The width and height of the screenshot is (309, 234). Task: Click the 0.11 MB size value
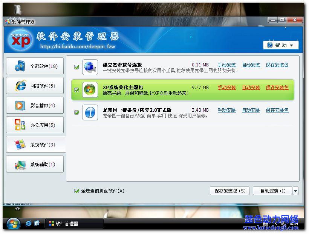[200, 65]
